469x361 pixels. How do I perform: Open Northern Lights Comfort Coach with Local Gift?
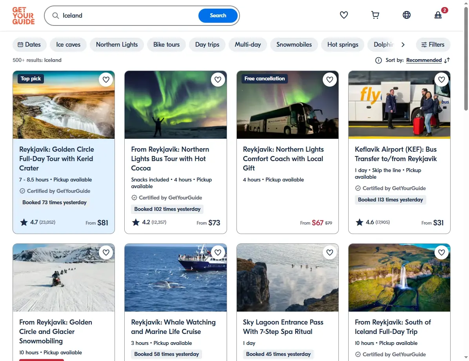pos(283,159)
